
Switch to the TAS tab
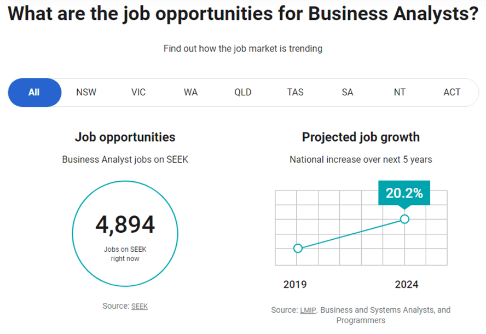(295, 92)
